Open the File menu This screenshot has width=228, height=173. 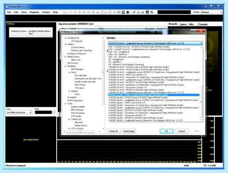(x=9, y=12)
